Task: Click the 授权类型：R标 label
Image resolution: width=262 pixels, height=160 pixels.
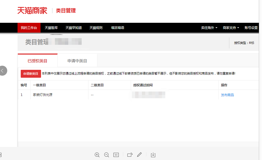Action: [244, 43]
